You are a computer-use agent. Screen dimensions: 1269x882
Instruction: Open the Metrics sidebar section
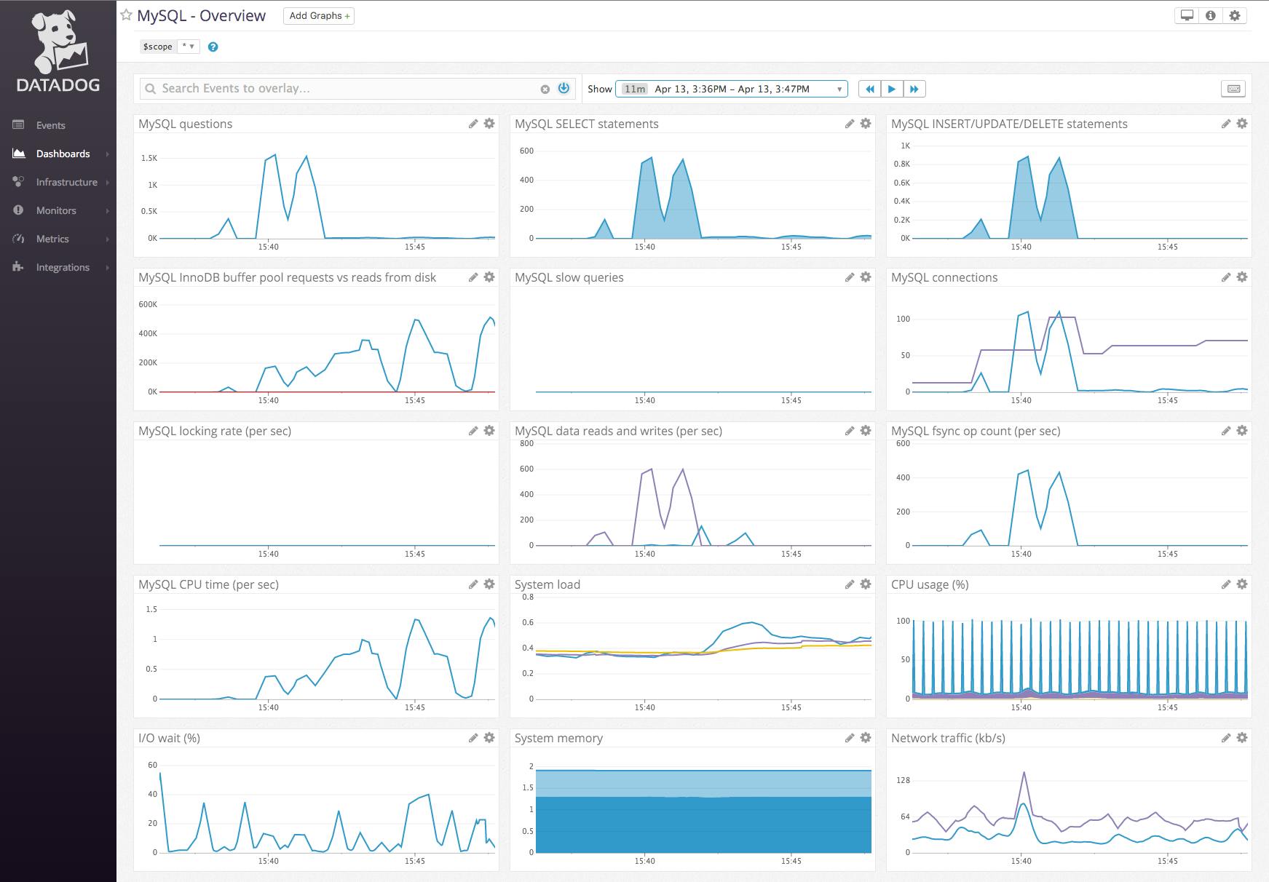click(52, 239)
